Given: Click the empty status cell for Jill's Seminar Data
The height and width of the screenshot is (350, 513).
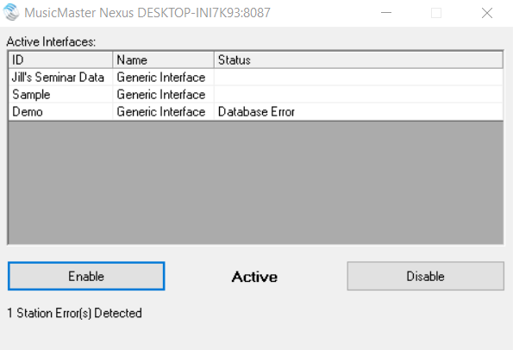Looking at the screenshot, I should pyautogui.click(x=359, y=78).
